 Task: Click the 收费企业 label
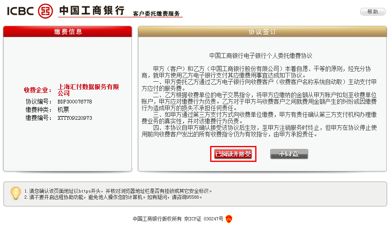tap(38, 90)
